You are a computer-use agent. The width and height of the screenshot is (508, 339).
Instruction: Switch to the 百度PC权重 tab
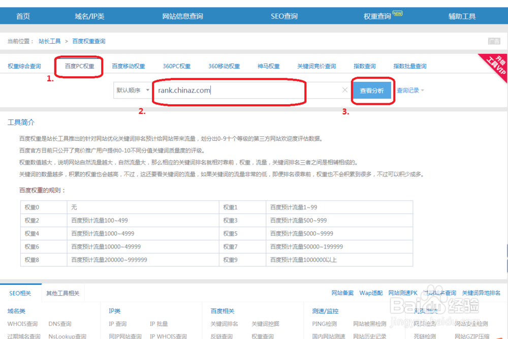[x=79, y=66]
